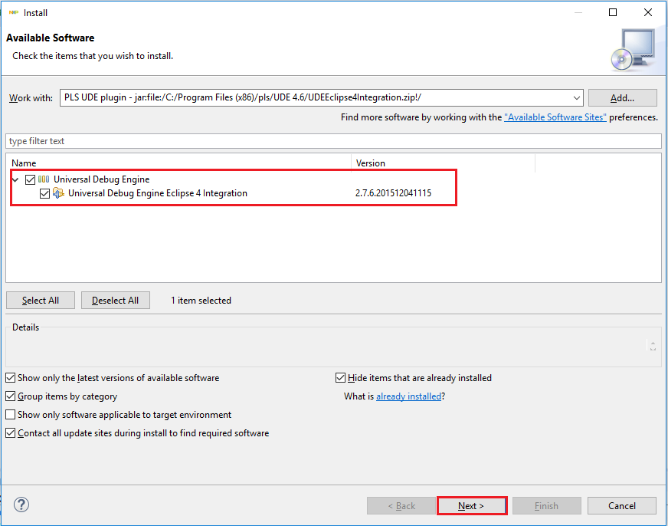This screenshot has width=668, height=526.
Task: Collapse the Universal Debug Engine tree node
Action: pyautogui.click(x=15, y=179)
